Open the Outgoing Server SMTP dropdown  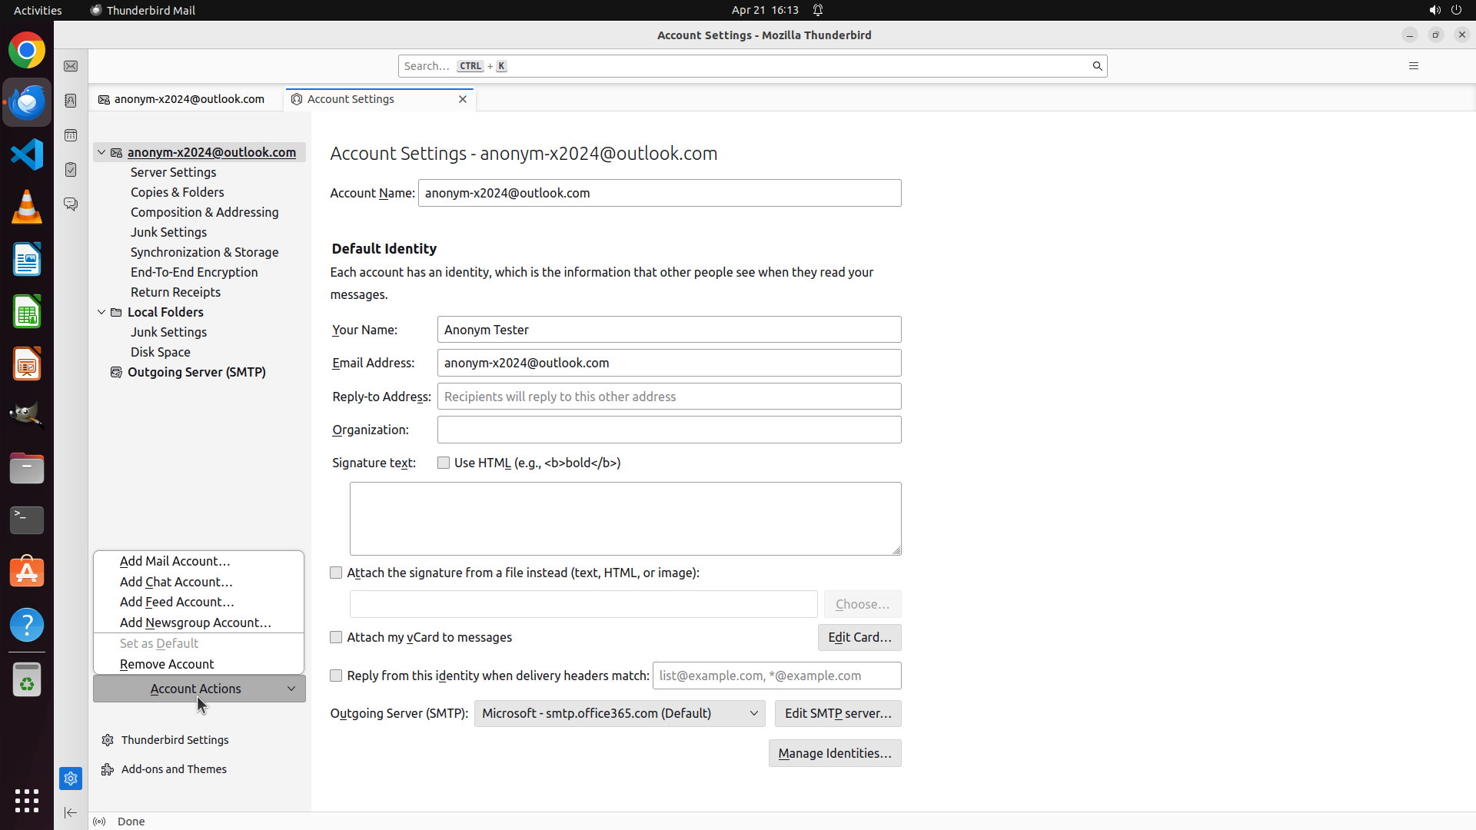point(619,713)
